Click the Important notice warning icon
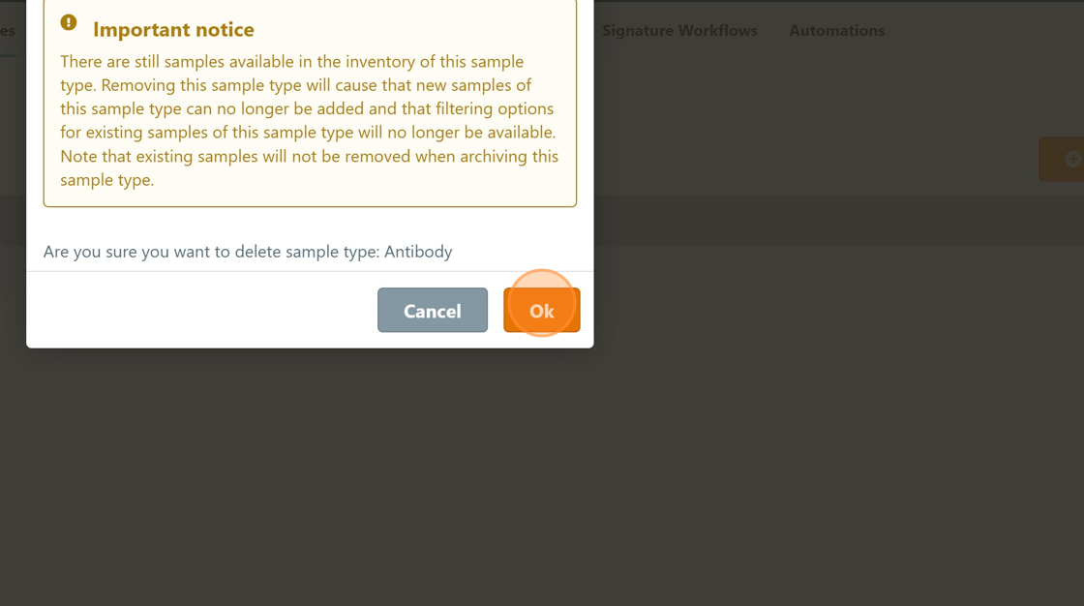Image resolution: width=1084 pixels, height=606 pixels. [69, 22]
